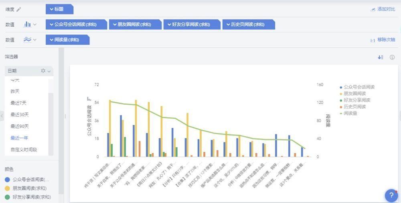Toggle 阅读量 line legend series

[x=348, y=113]
